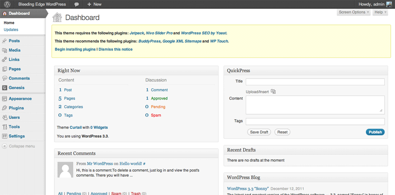395x195 pixels.
Task: Click Begin installing plugins
Action: [75, 49]
